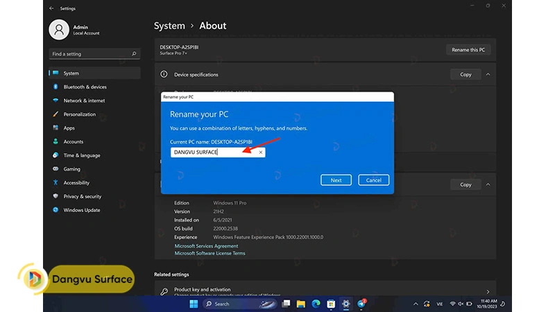
Task: Click the sync tray icon
Action: click(x=427, y=304)
